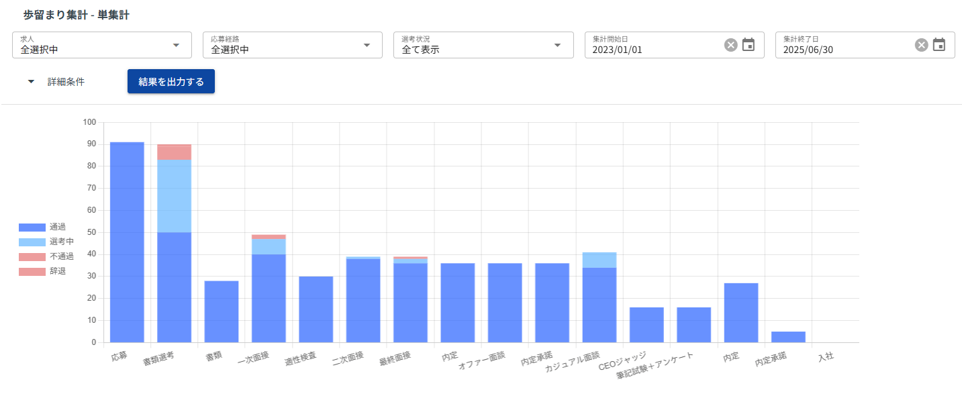This screenshot has height=394, width=962.
Task: Open the 応募経路 dropdown
Action: pos(293,45)
